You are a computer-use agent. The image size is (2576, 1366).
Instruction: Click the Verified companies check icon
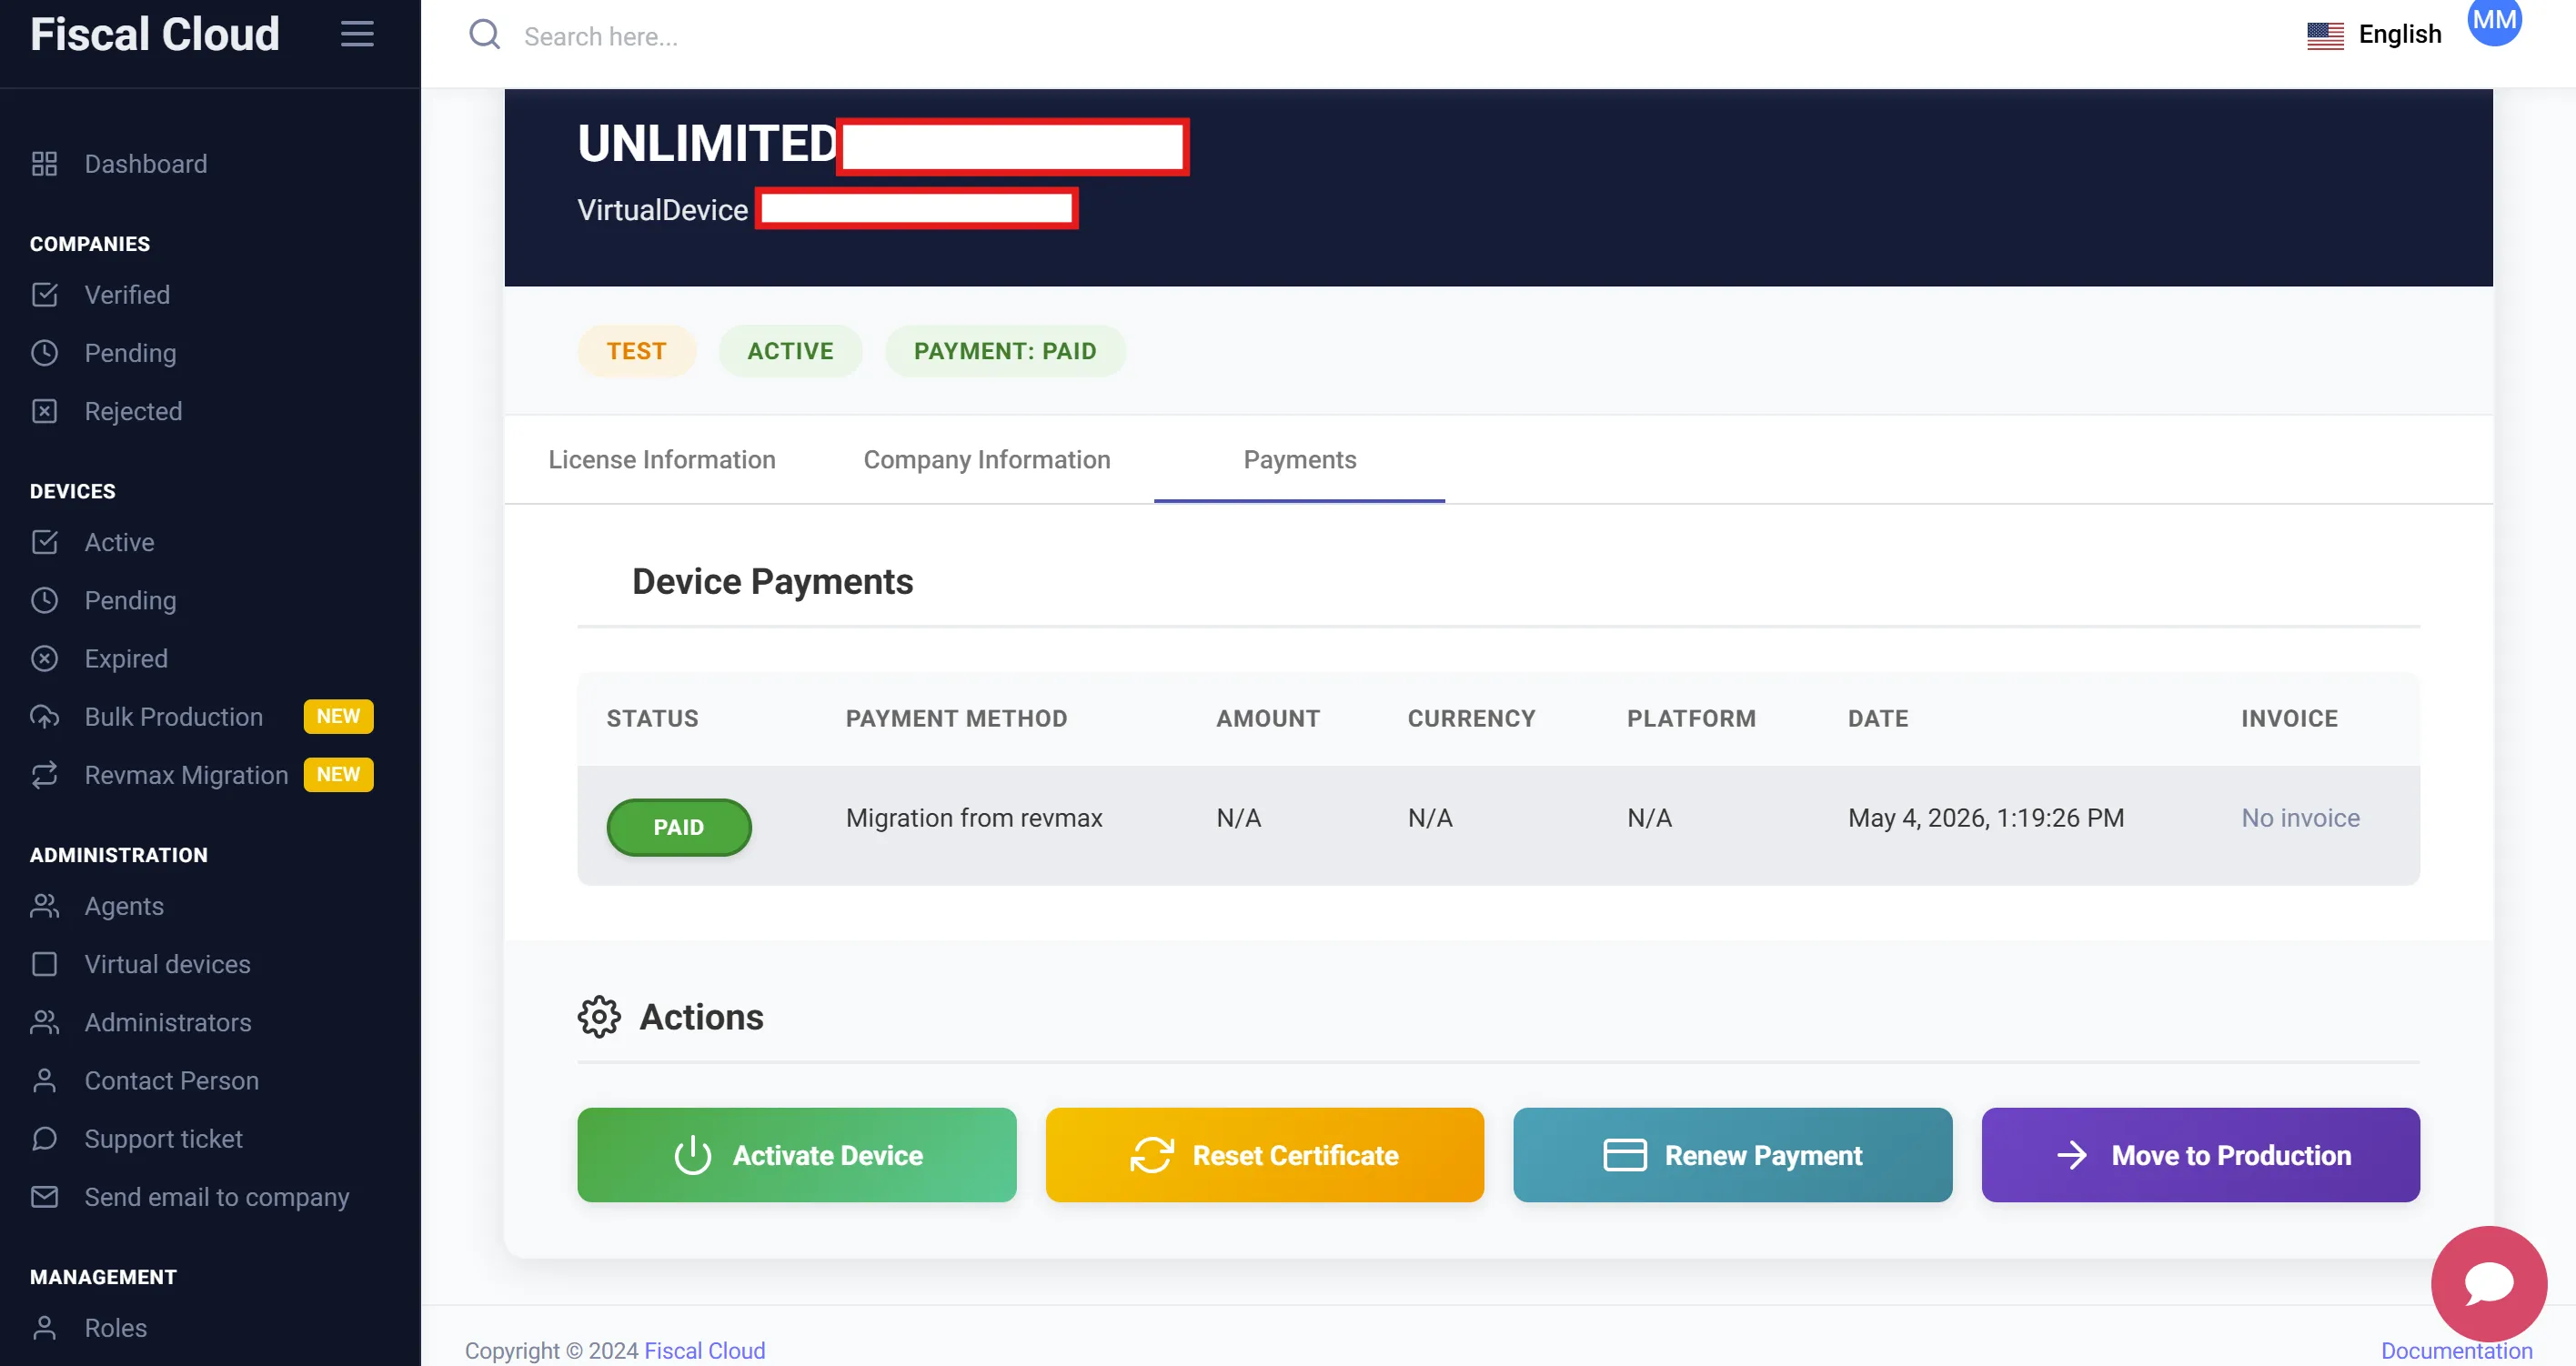[x=44, y=295]
